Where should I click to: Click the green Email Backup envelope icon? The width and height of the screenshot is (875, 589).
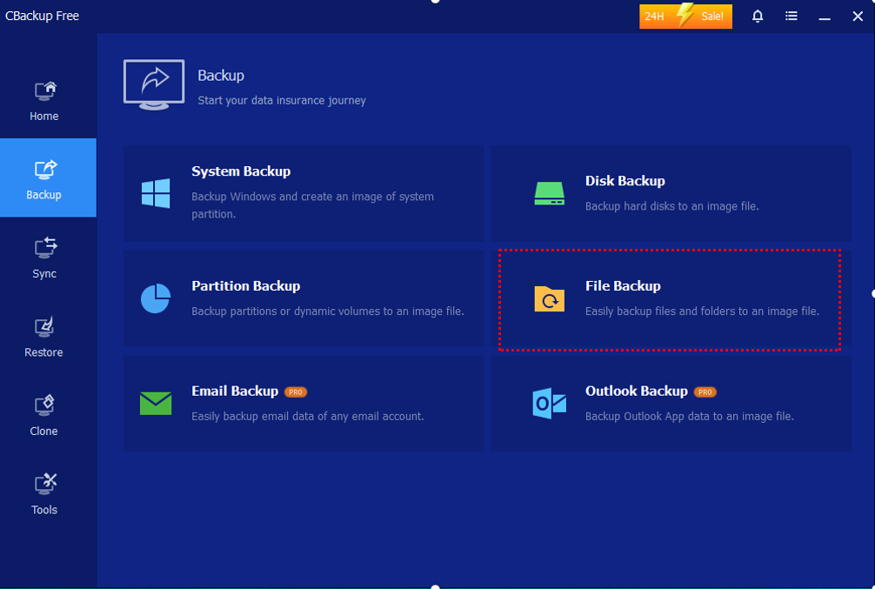pyautogui.click(x=156, y=404)
